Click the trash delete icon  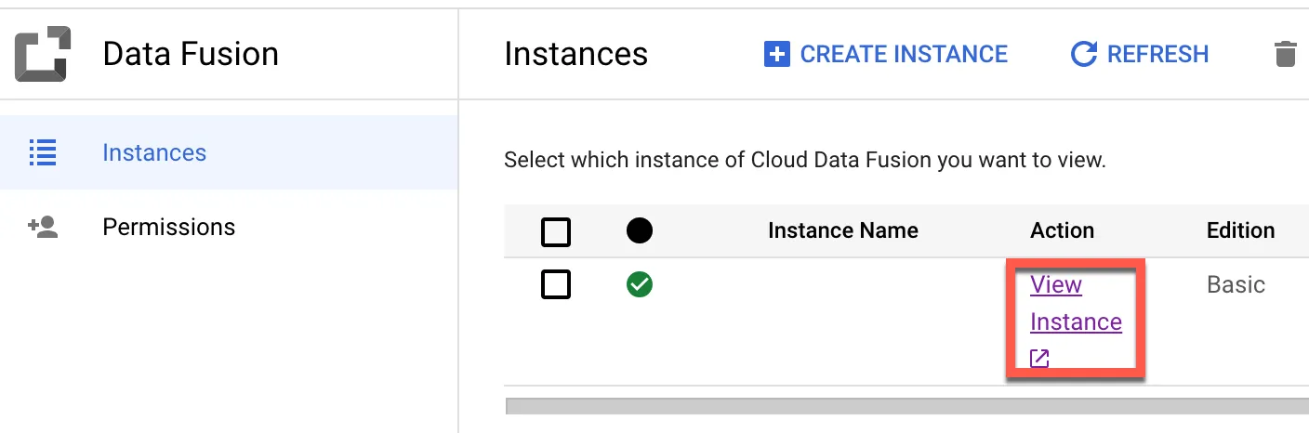pos(1285,54)
